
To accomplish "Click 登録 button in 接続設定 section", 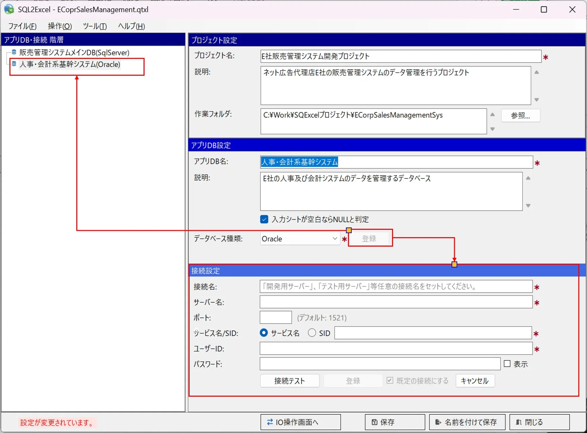I will 353,381.
